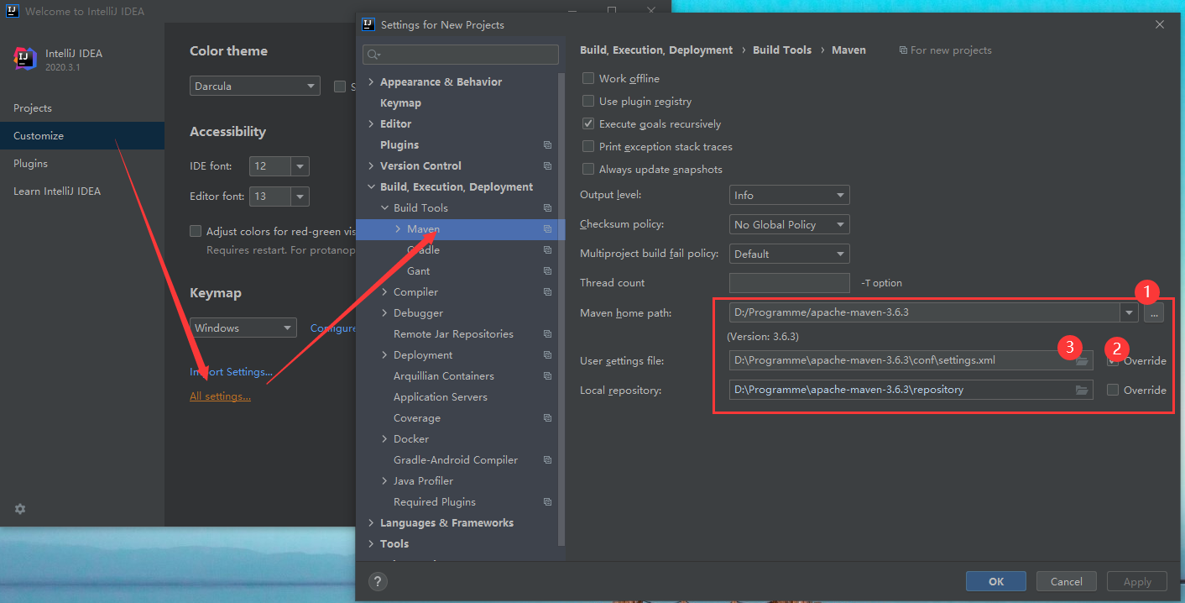Open Multiproject build fail policy dropdown
The width and height of the screenshot is (1185, 603).
click(789, 254)
